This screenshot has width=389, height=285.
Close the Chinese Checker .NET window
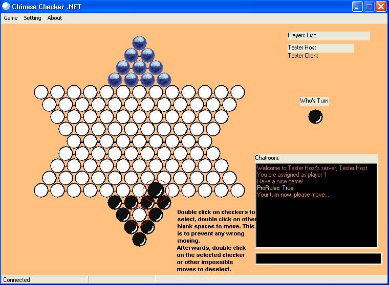click(x=381, y=7)
